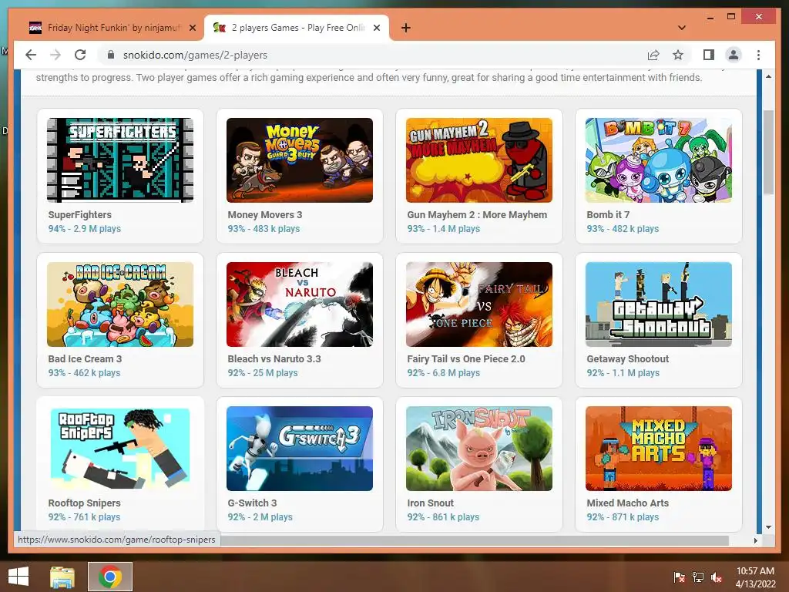Click the page scroll up arrow
This screenshot has width=789, height=592.
pos(768,76)
